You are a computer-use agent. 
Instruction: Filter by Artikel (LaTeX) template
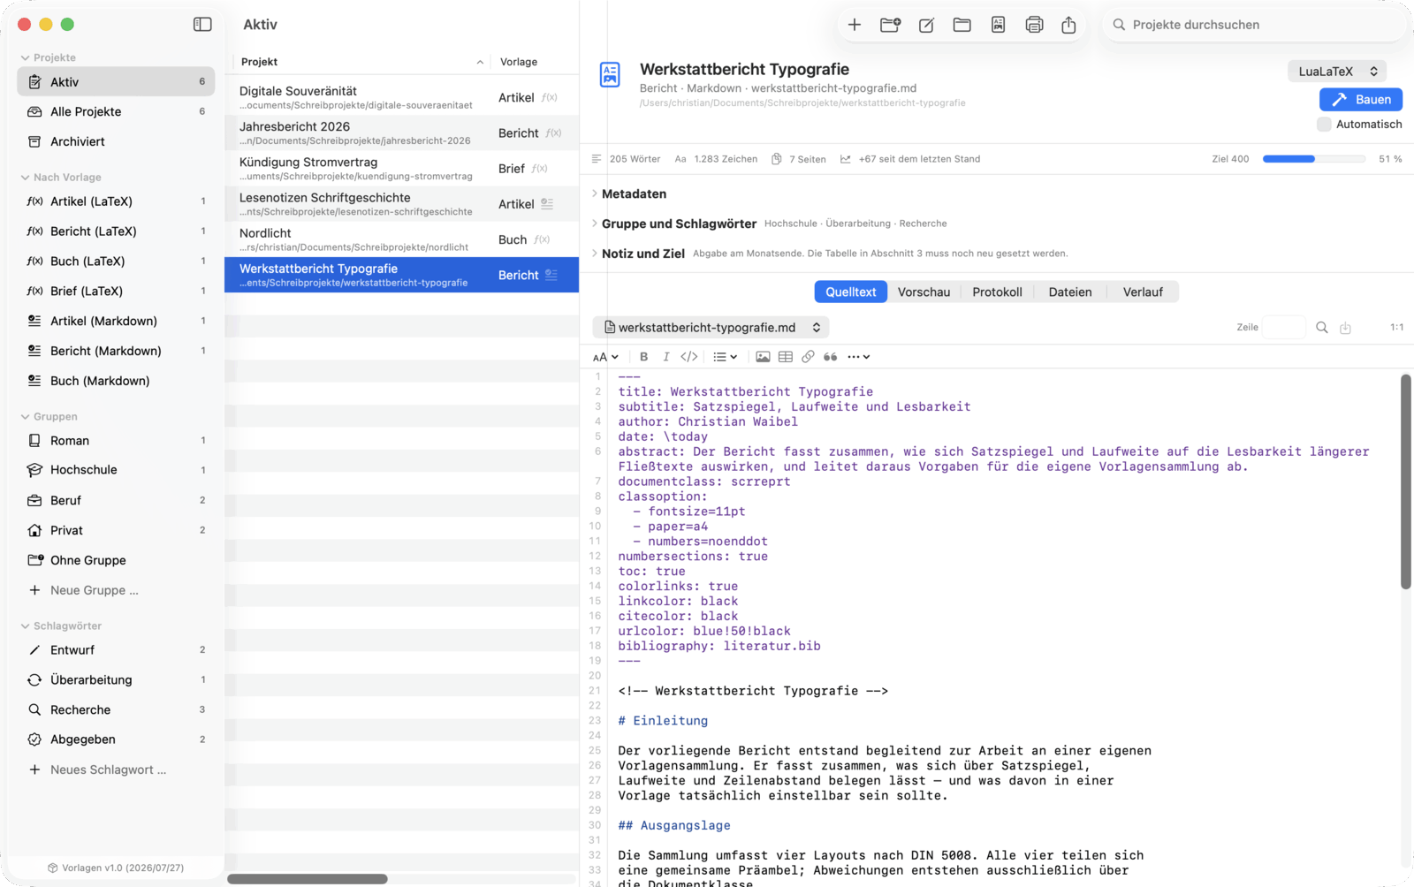[x=116, y=201]
